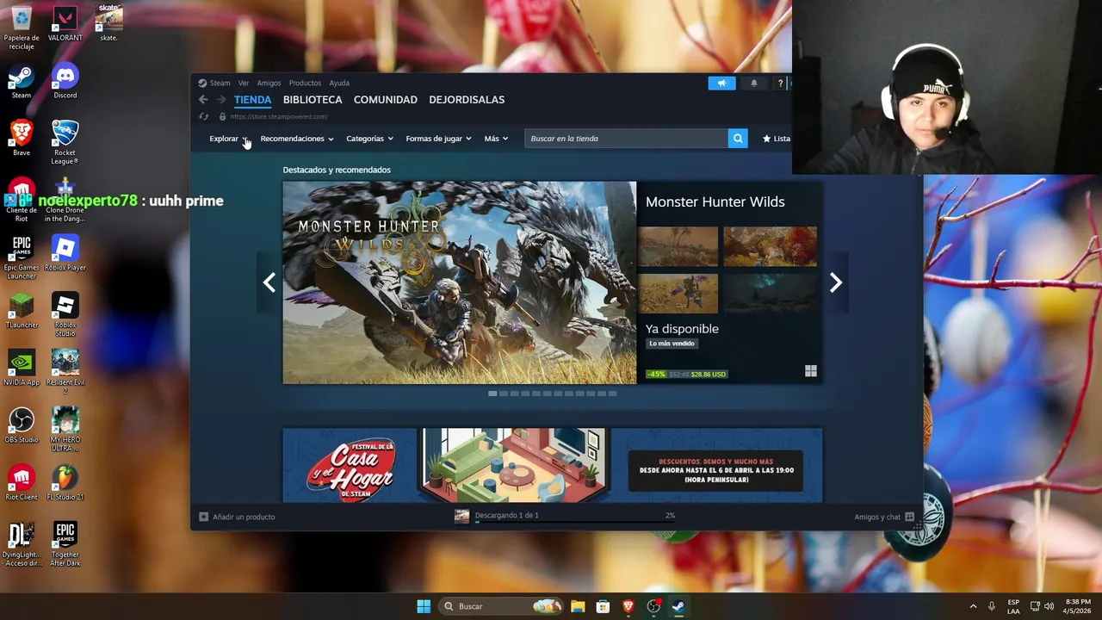Click the steampowered store URL address bar
This screenshot has width=1102, height=620.
coord(279,116)
